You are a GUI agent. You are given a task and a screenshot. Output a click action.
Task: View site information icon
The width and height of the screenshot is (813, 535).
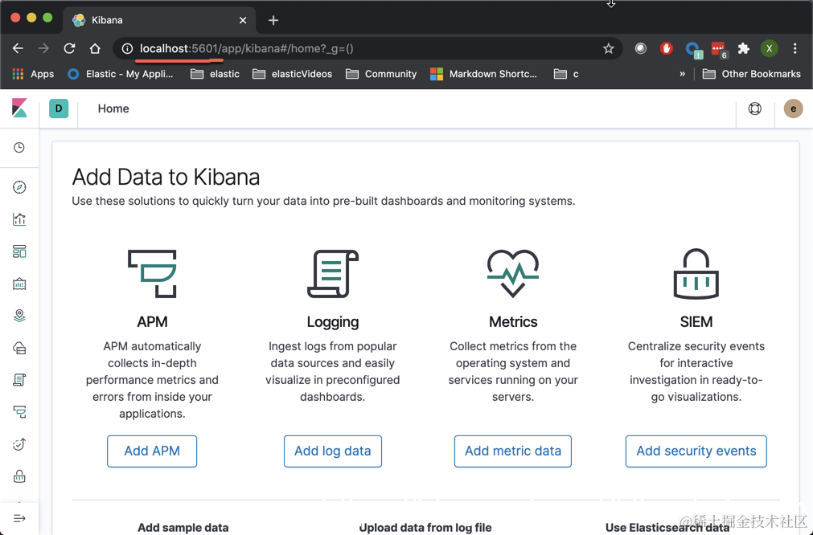(127, 49)
